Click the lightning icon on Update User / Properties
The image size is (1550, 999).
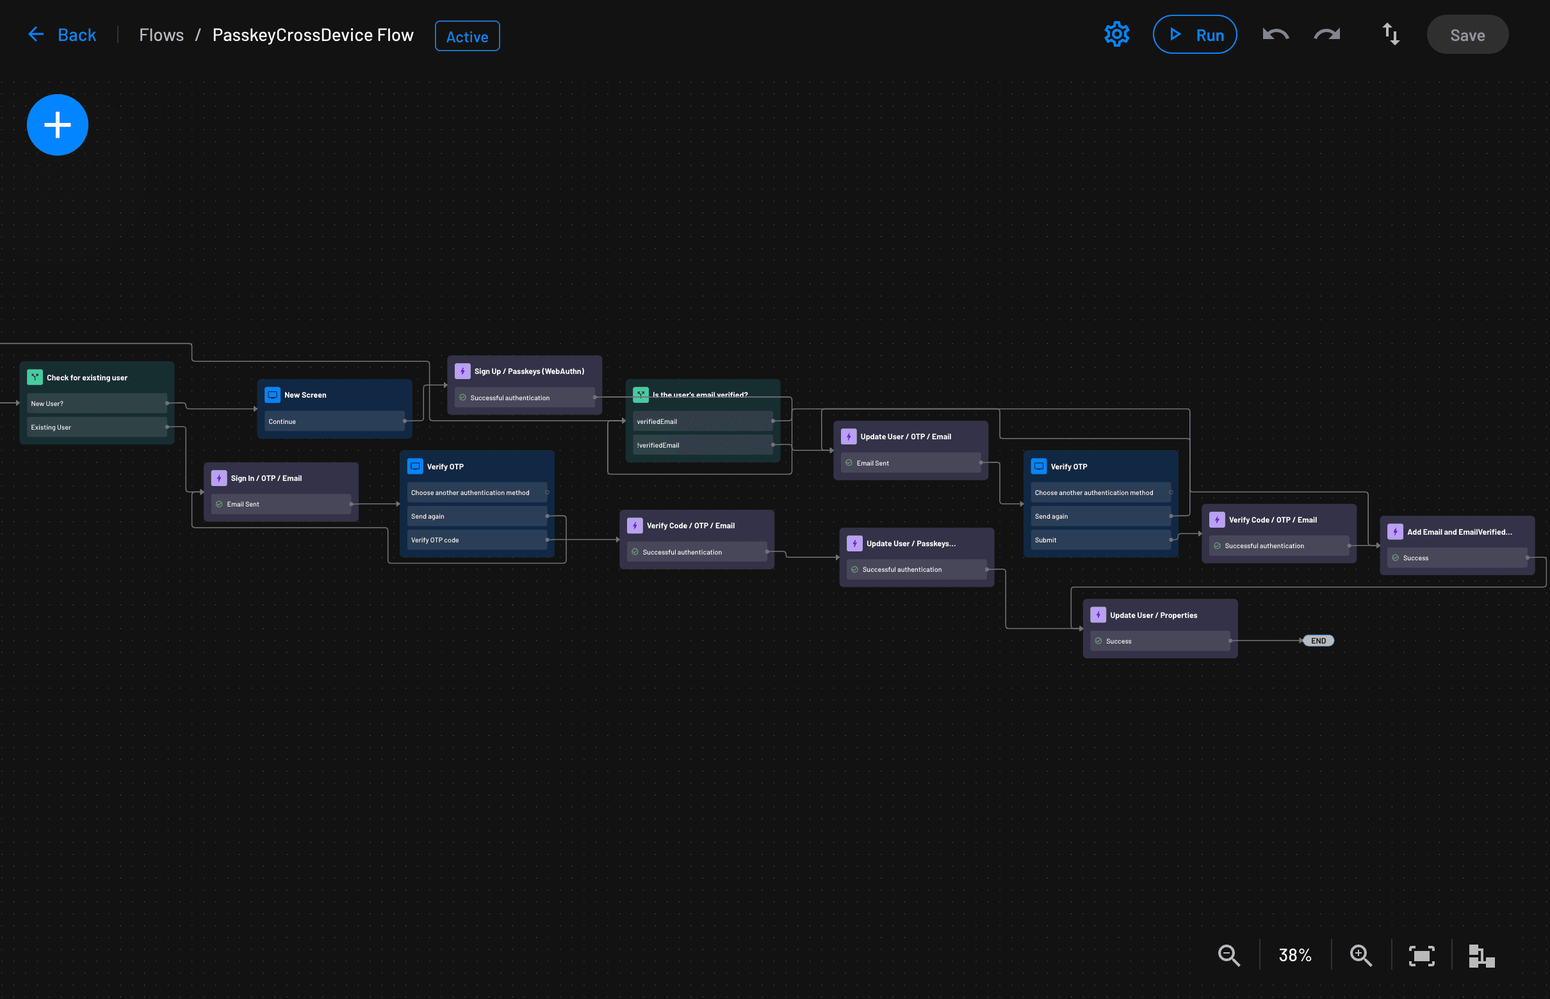coord(1098,614)
